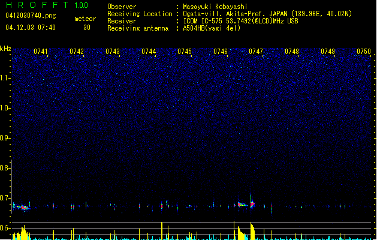This screenshot has height=240, width=377.
Task: Click the 0750 time marker
Action: [364, 52]
